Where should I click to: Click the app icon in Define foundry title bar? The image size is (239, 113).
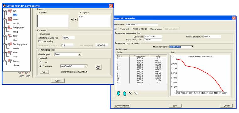click(x=4, y=6)
